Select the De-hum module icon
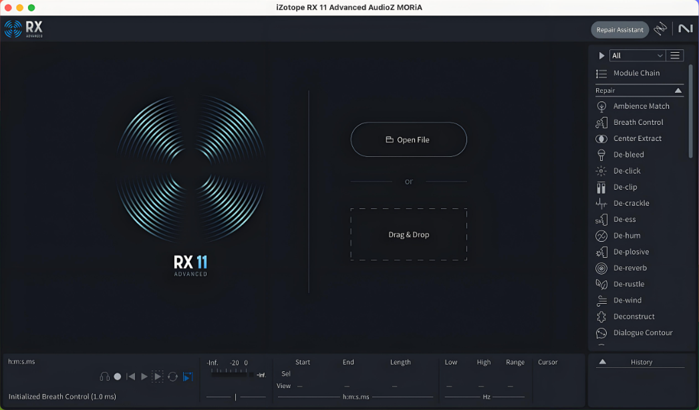The image size is (699, 410). coord(601,236)
